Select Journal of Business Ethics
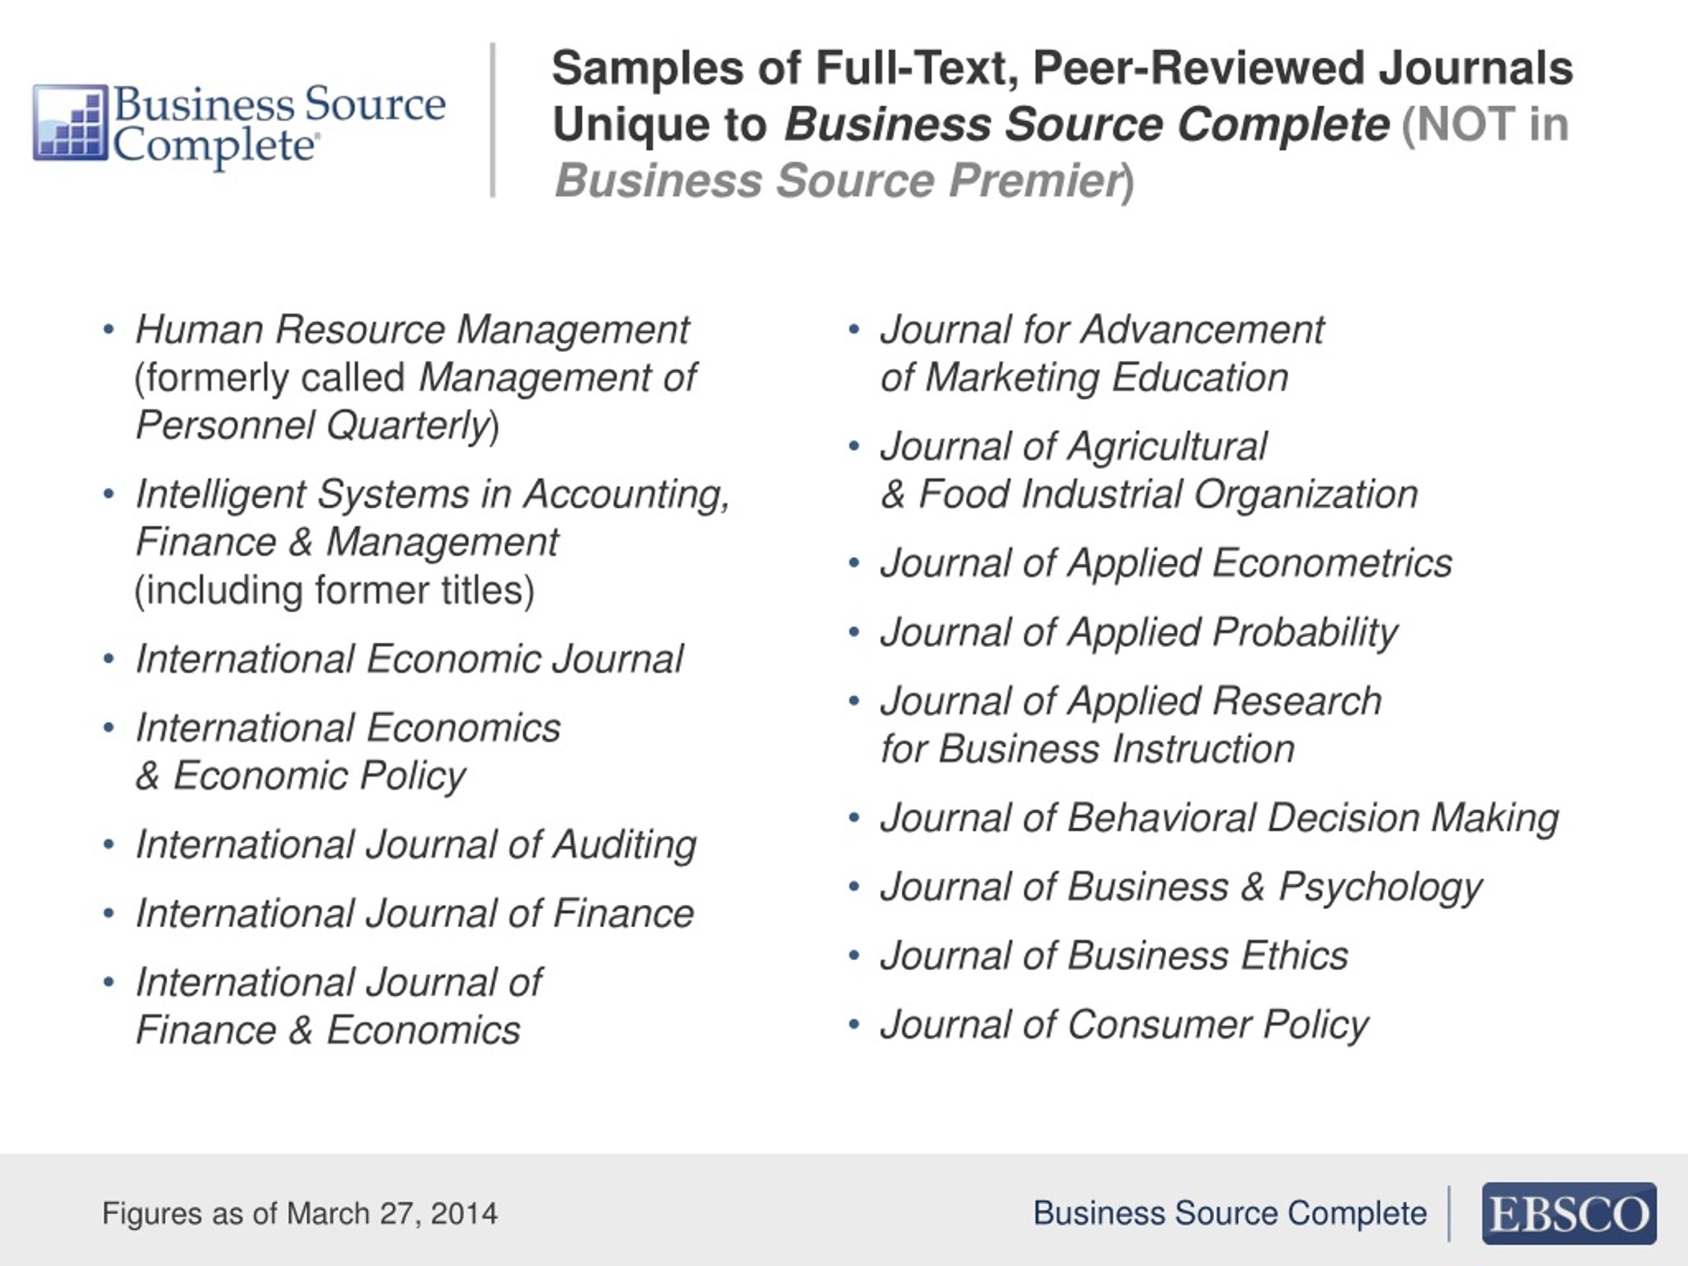The width and height of the screenshot is (1688, 1266). (1114, 955)
